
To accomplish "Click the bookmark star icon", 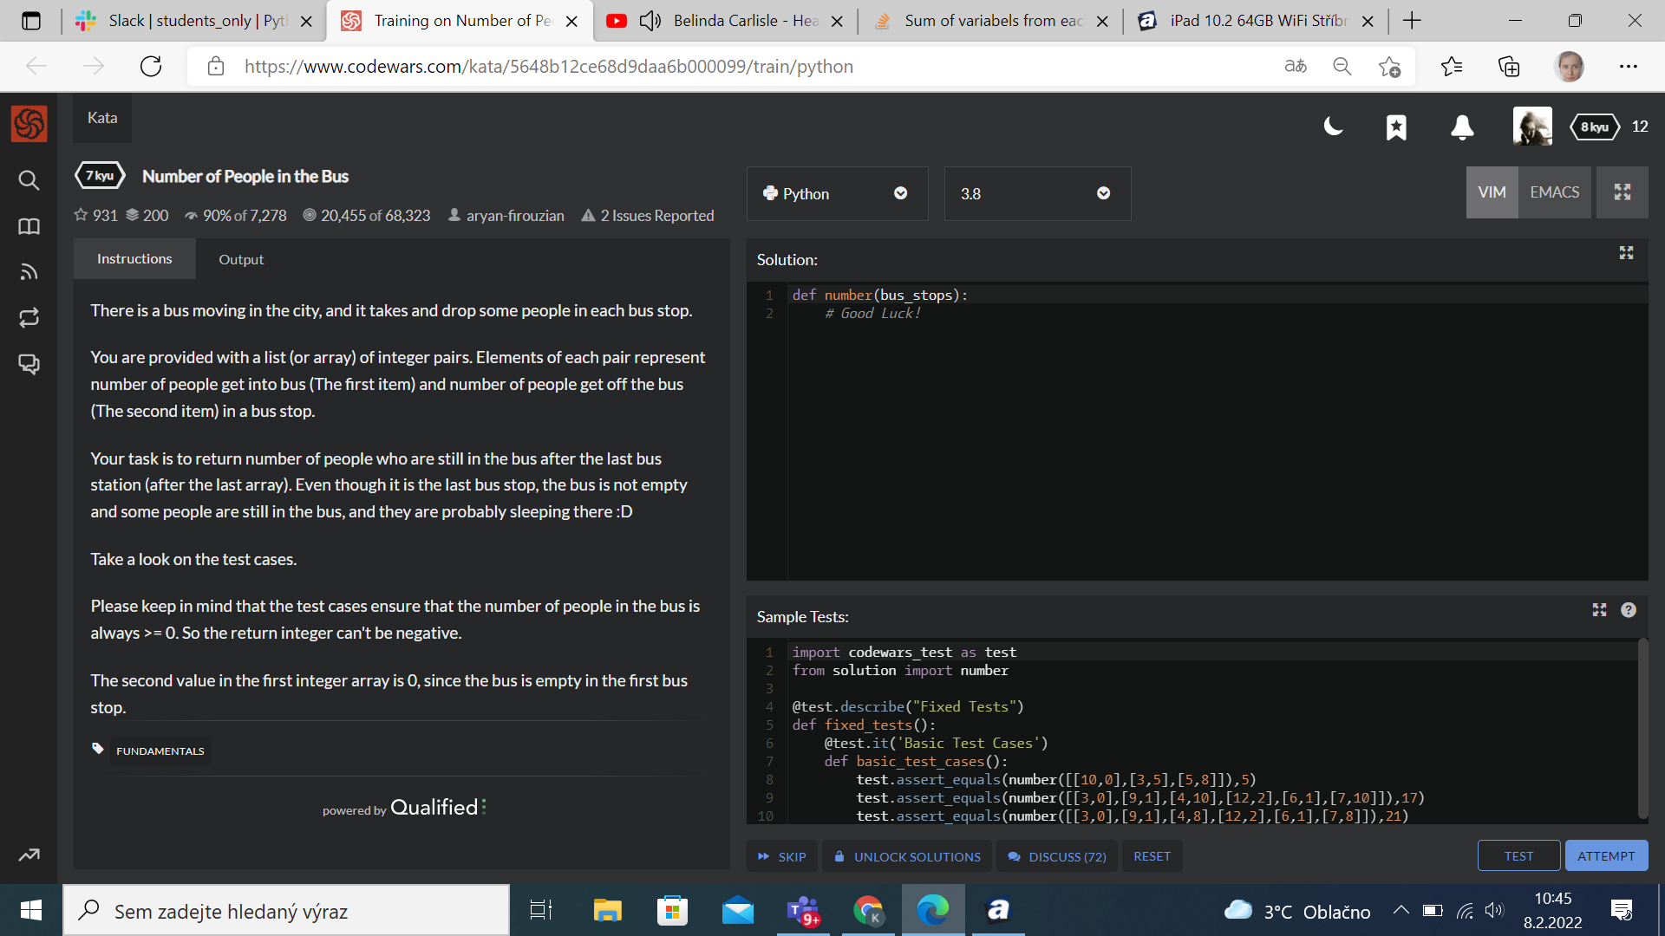I will coord(1396,127).
